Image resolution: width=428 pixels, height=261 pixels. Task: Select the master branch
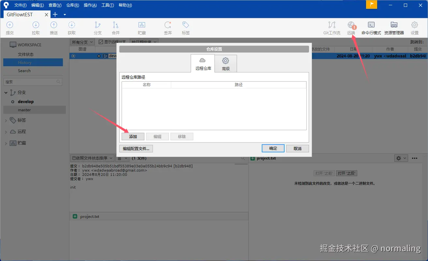click(x=35, y=110)
